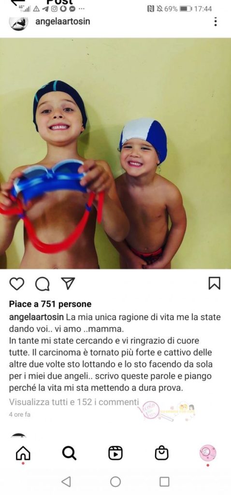Image resolution: width=231 pixels, height=495 pixels.
Task: Tap angelaartosin profile picture in header
Action: coord(19,23)
